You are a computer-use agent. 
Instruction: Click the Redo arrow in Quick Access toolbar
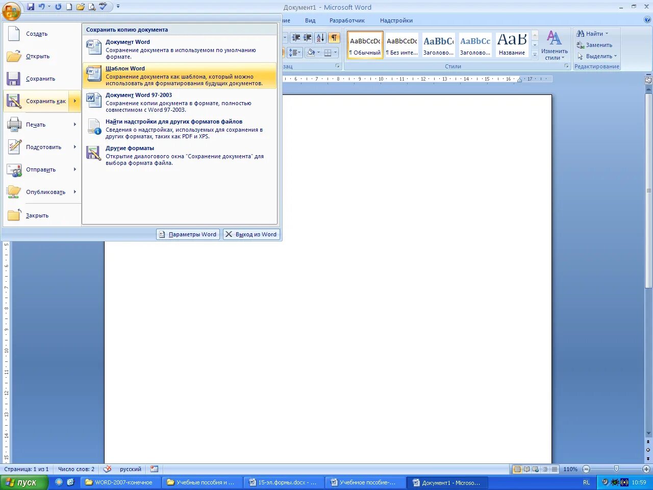(58, 7)
